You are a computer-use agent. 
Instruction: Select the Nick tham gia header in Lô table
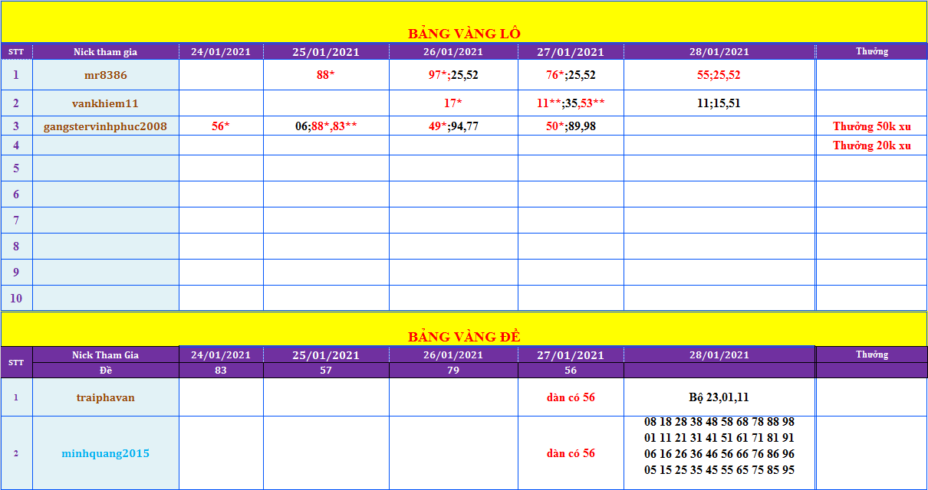[x=106, y=52]
